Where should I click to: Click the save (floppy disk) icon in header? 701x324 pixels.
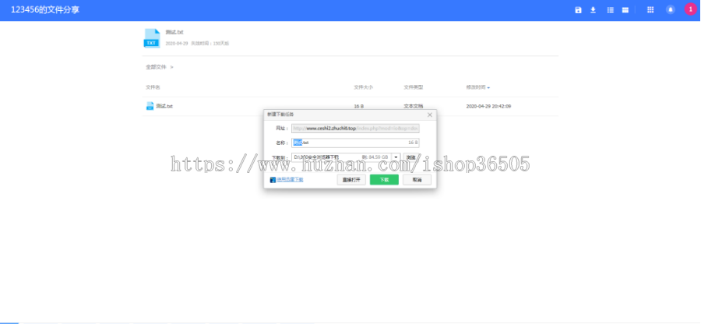coord(578,10)
